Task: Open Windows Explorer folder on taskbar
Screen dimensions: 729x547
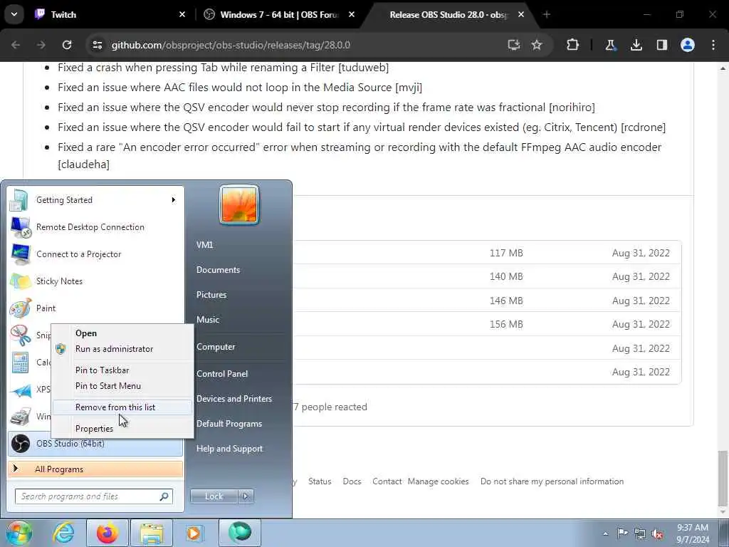Action: click(152, 534)
